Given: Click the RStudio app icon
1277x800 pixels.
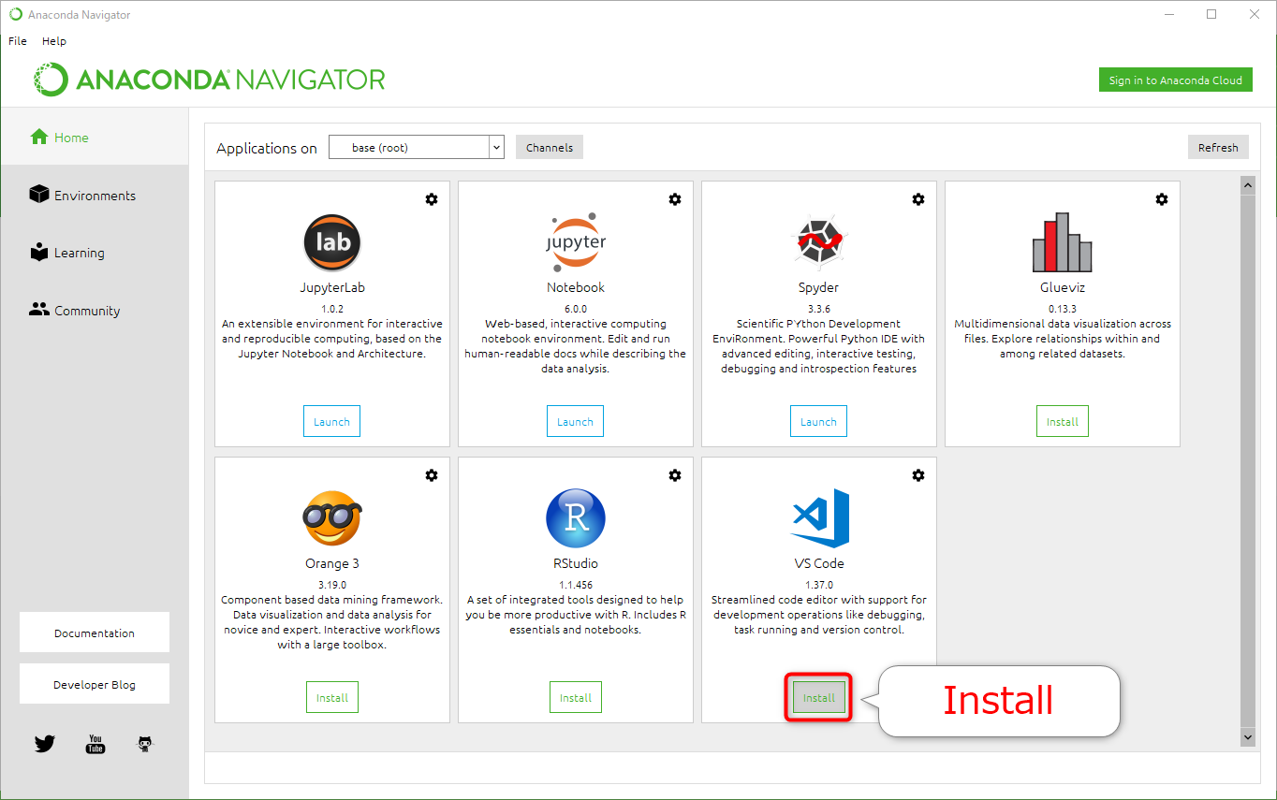Looking at the screenshot, I should click(x=576, y=518).
